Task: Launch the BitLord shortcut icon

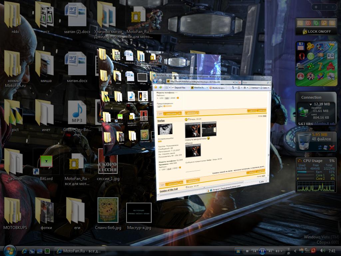Action: point(46,162)
